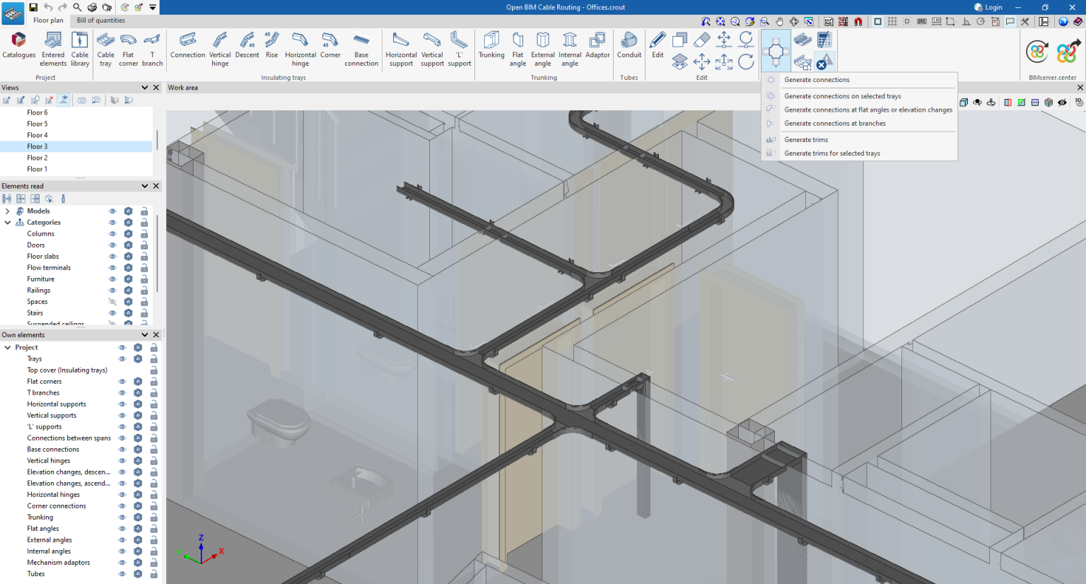Toggle visibility of the Doors category
The height and width of the screenshot is (584, 1086).
tap(112, 245)
